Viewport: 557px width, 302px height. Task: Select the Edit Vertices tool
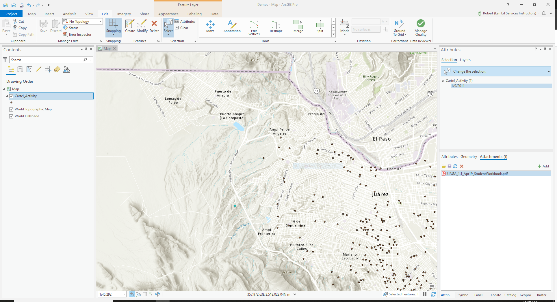[x=254, y=27]
